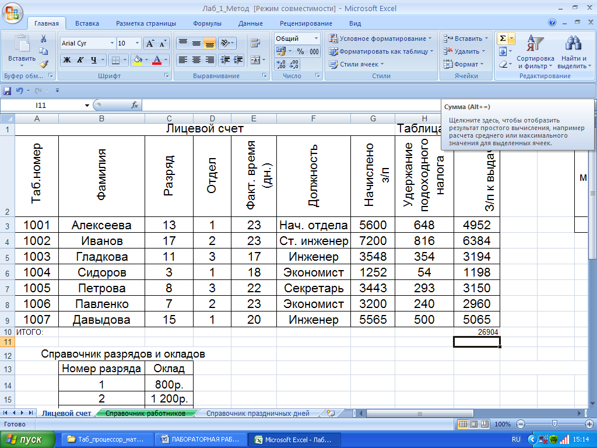597x448 pixels.
Task: Click the Fill down arrow icon
Action: 503,51
